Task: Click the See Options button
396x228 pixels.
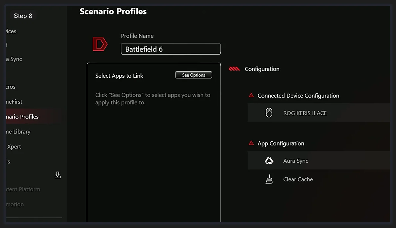Action: (x=193, y=75)
